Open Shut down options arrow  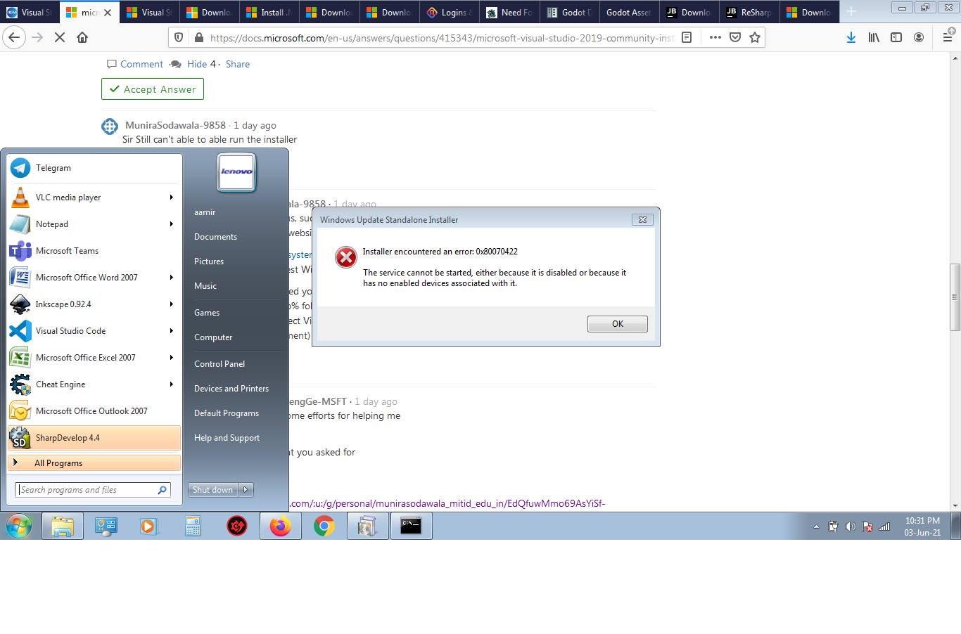click(246, 490)
